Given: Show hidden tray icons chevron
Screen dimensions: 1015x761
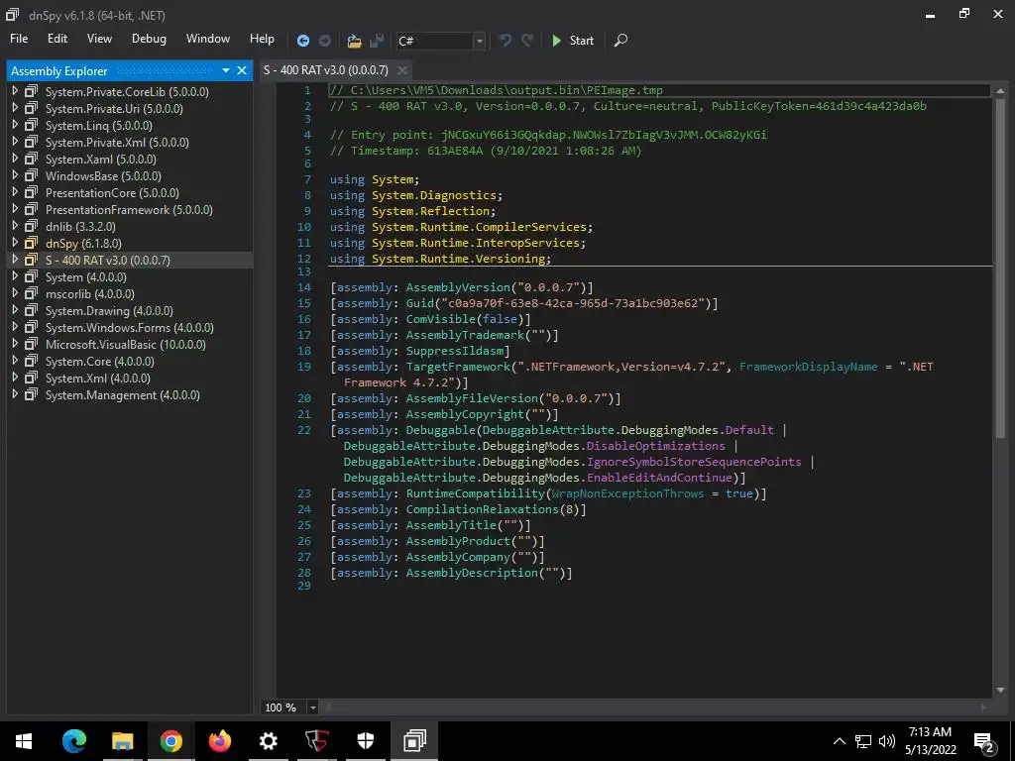Looking at the screenshot, I should tap(839, 741).
